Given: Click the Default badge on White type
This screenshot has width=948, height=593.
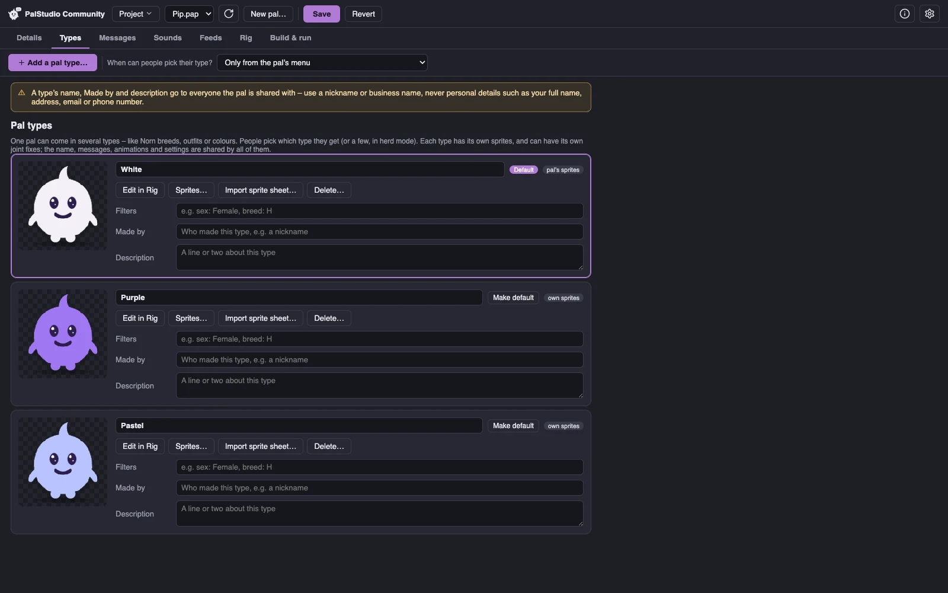Looking at the screenshot, I should pos(524,170).
